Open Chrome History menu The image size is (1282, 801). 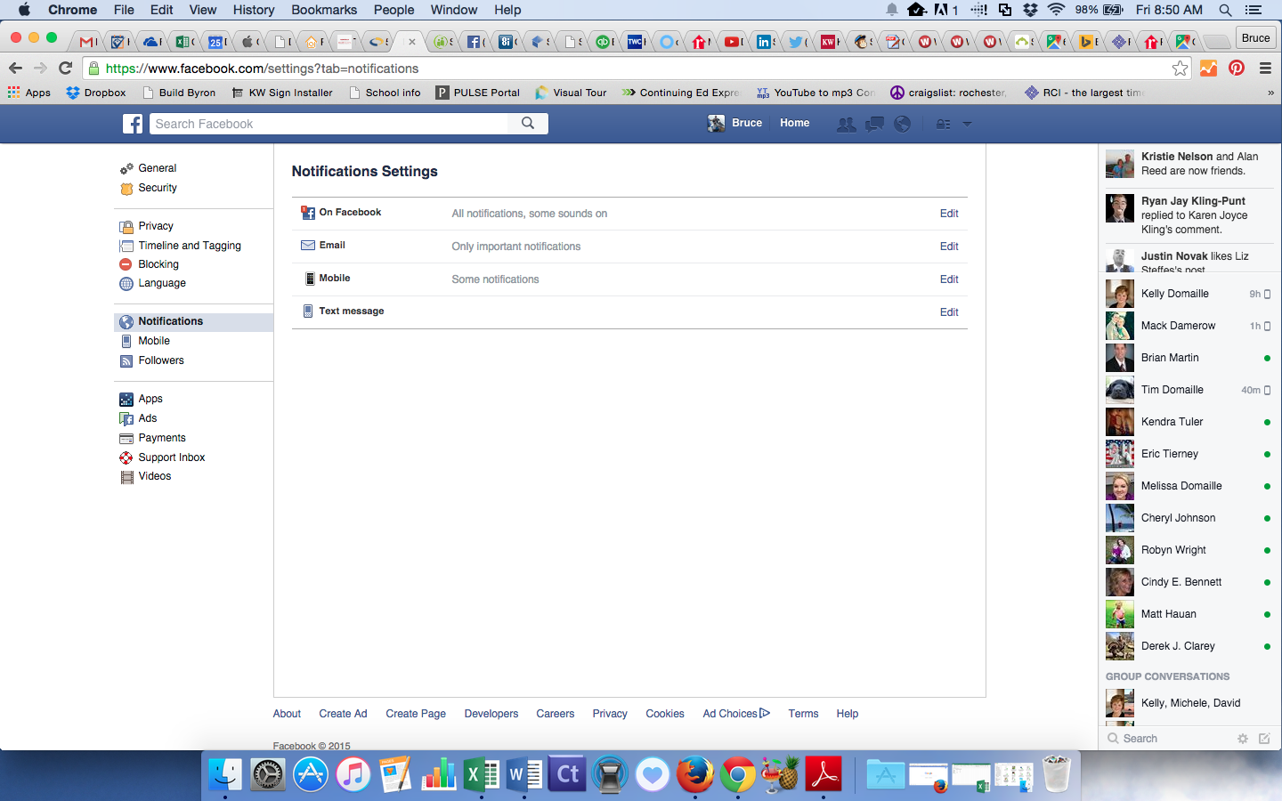[x=254, y=10]
